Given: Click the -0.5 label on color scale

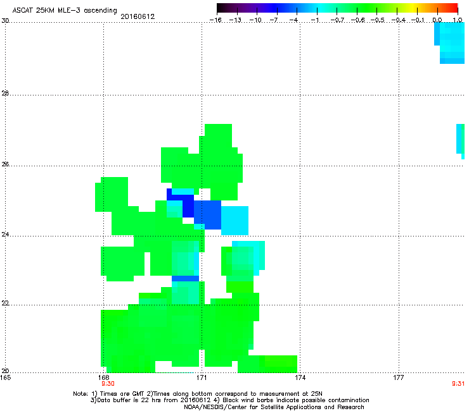Looking at the screenshot, I should (378, 20).
